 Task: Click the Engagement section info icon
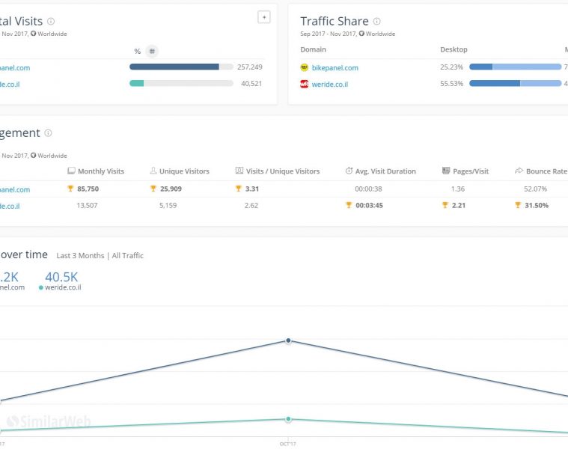click(48, 133)
